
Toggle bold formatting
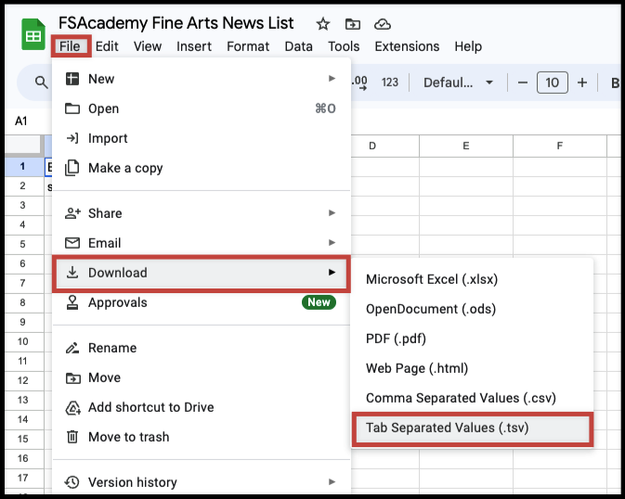(615, 83)
